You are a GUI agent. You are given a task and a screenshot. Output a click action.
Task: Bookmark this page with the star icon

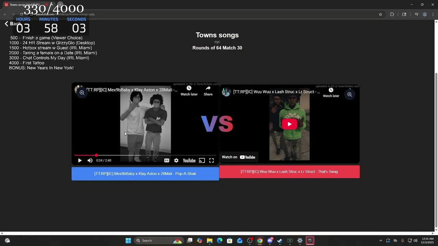pos(380,14)
